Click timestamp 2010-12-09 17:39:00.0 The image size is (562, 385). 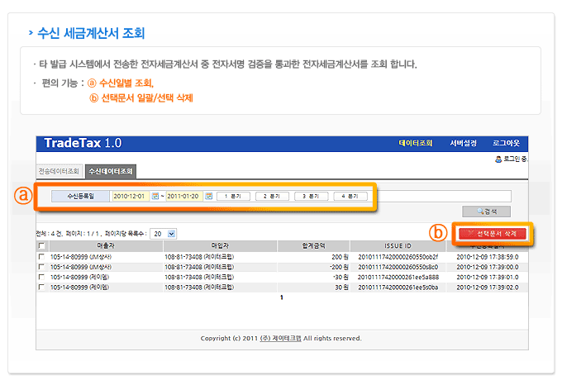488,267
